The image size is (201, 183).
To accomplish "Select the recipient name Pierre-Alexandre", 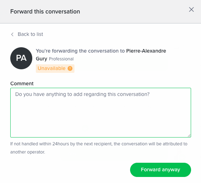I will pyautogui.click(x=146, y=51).
